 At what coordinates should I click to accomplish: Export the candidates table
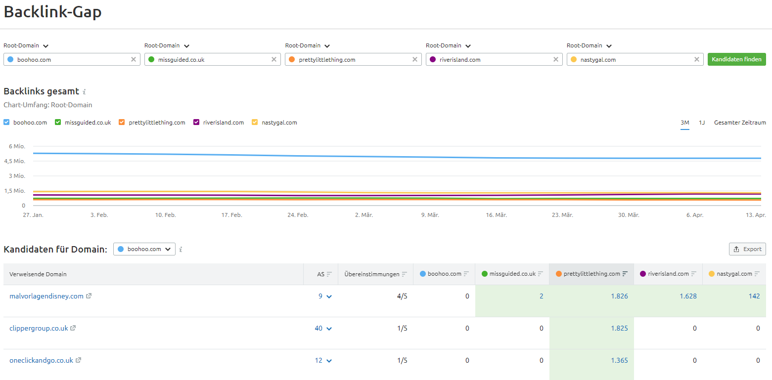(x=747, y=249)
